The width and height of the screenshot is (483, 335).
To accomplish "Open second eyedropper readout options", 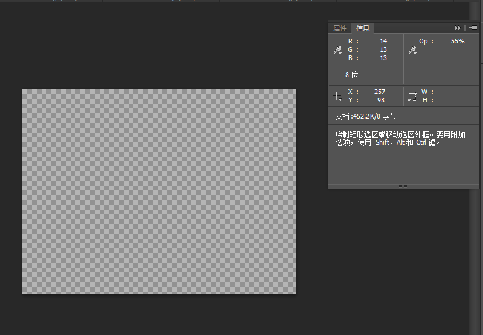I will click(413, 51).
